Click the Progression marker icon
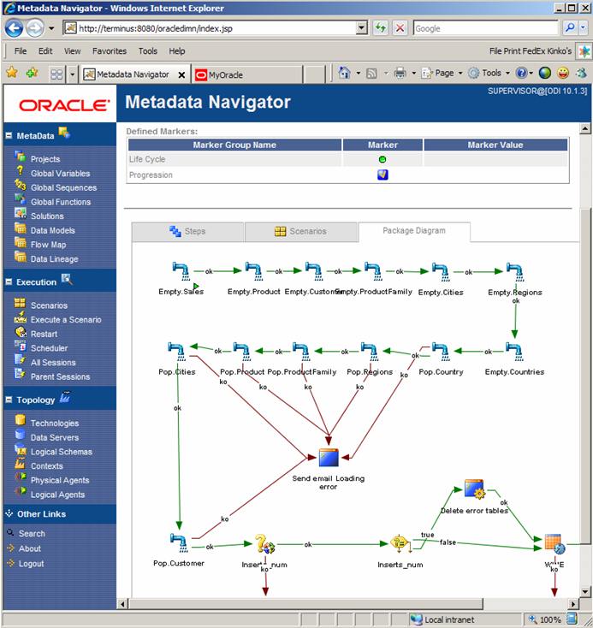This screenshot has height=628, width=593. [382, 175]
